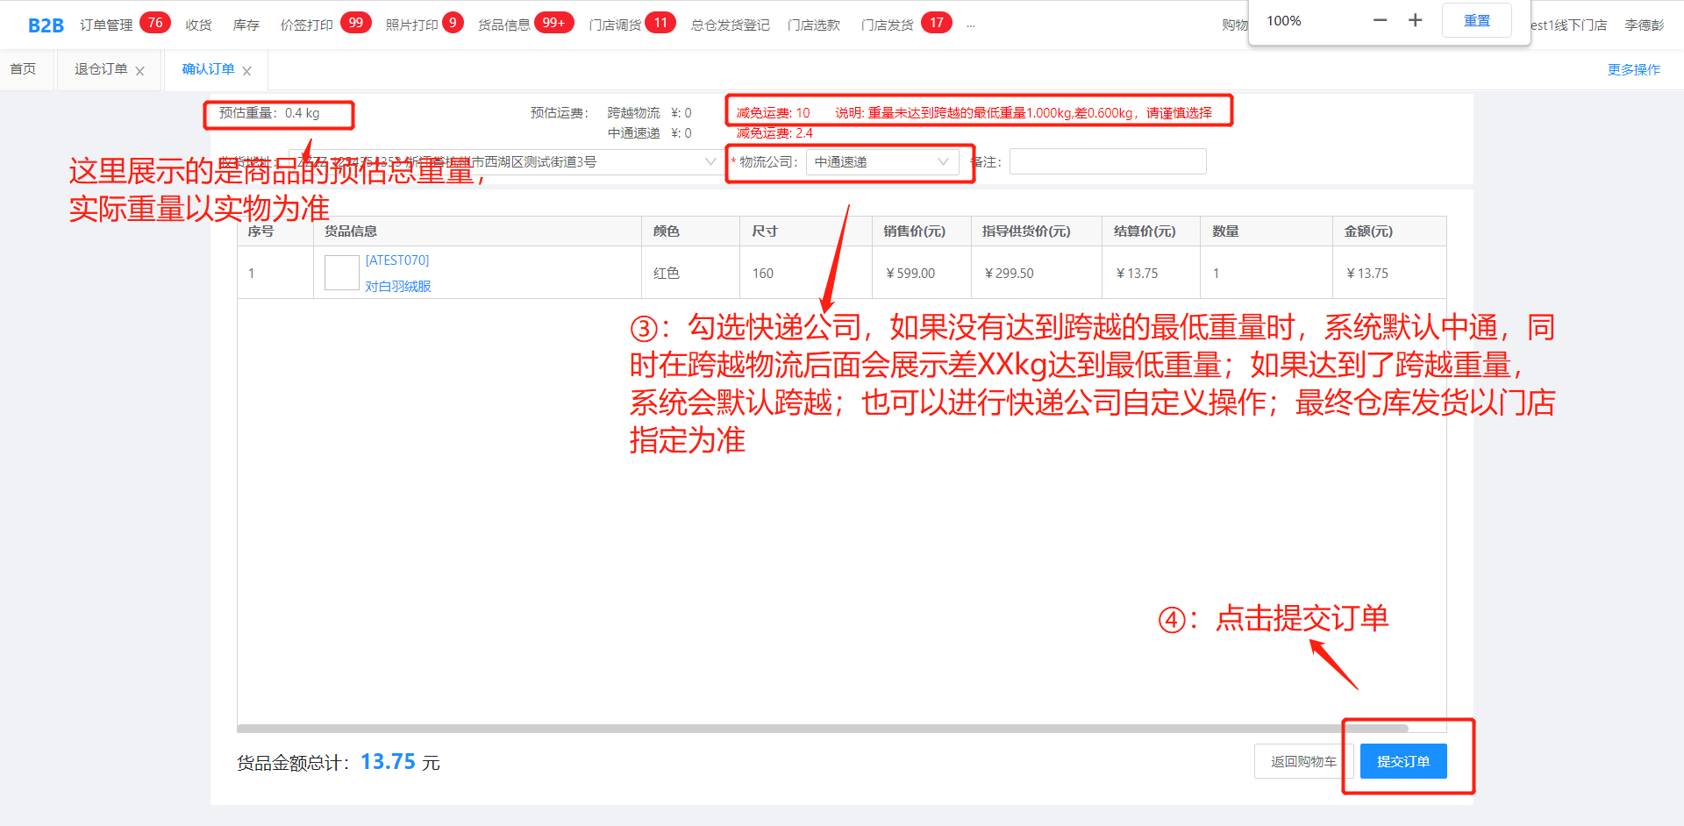The image size is (1684, 826).
Task: Click 返回购物车 button
Action: click(1303, 761)
